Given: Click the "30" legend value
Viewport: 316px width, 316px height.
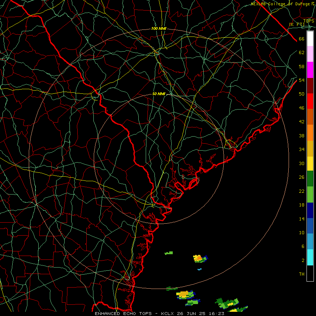Looking at the screenshot, I should 302,163.
